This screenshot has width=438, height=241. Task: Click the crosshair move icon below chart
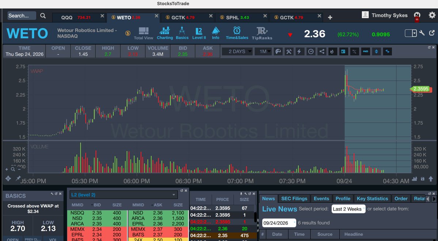(x=8, y=178)
